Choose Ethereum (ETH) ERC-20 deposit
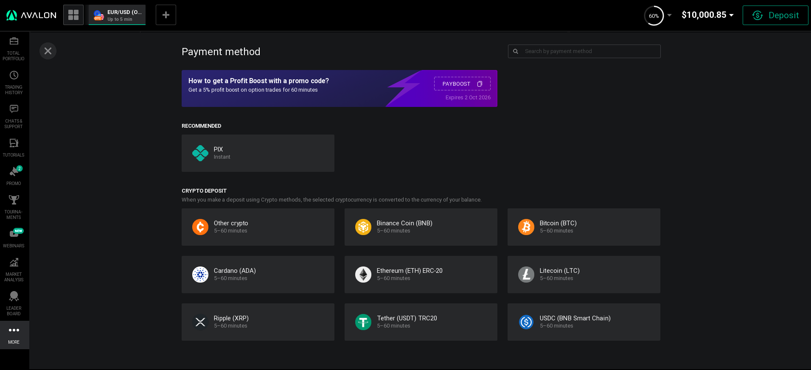 point(421,275)
